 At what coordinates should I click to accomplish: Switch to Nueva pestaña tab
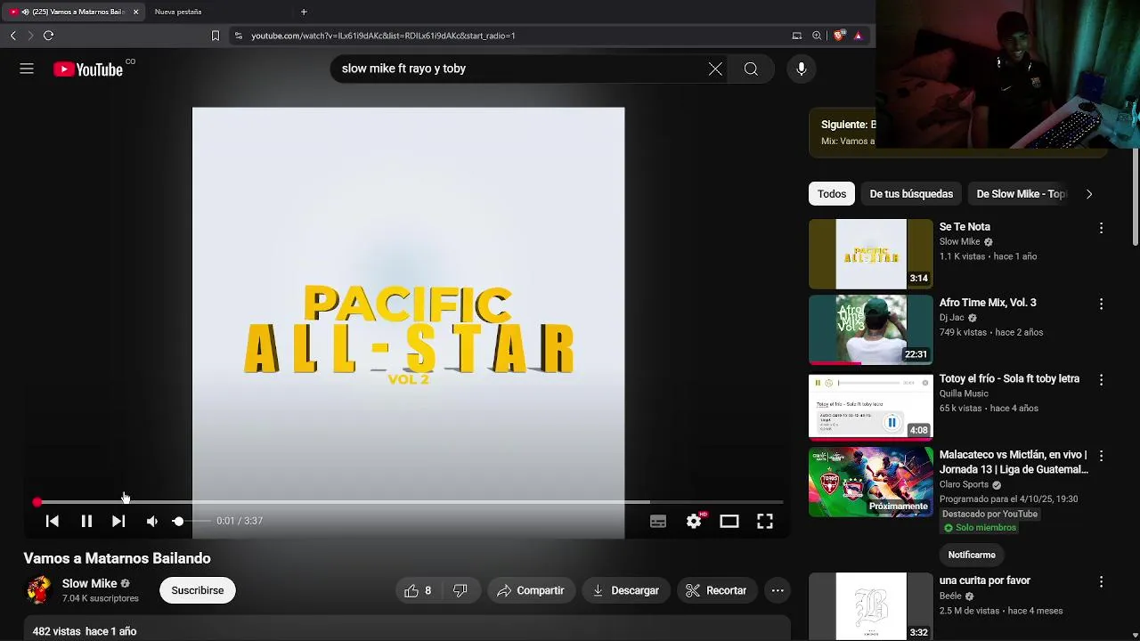[178, 12]
